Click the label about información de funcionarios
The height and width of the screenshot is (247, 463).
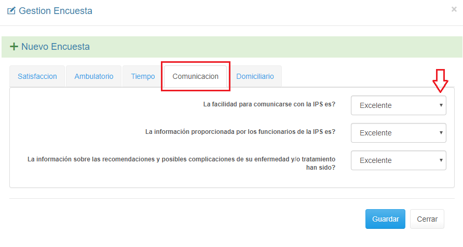tap(240, 132)
